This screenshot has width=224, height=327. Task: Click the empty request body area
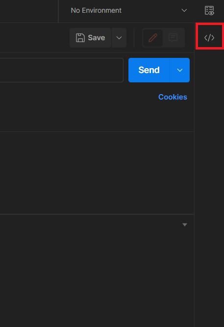click(x=97, y=173)
